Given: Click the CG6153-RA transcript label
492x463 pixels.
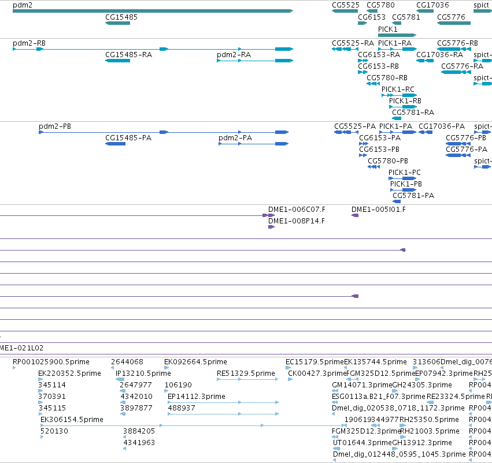Looking at the screenshot, I should click(x=379, y=55).
